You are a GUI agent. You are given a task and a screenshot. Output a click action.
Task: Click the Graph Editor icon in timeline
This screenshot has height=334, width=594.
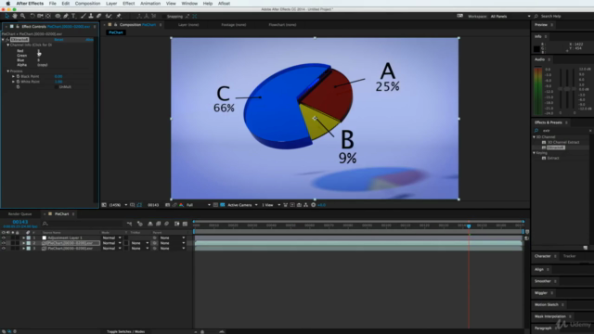tap(186, 224)
